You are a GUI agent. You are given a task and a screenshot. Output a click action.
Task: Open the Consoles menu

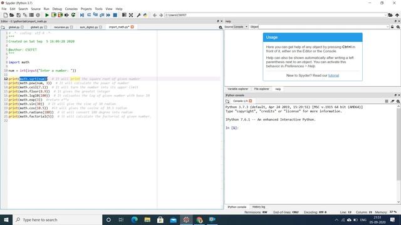click(x=71, y=9)
